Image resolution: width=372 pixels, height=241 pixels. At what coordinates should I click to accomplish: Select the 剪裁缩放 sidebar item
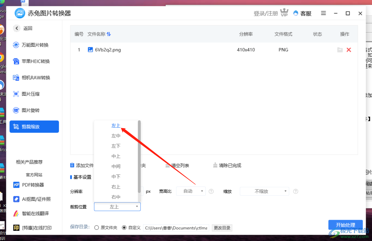click(34, 127)
